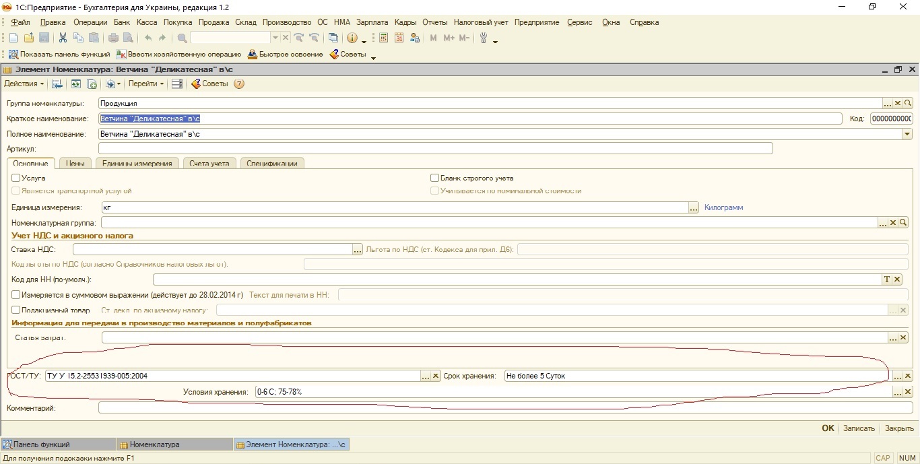Open the calendar icon in toolbar
The image size is (920, 464).
pyautogui.click(x=399, y=38)
